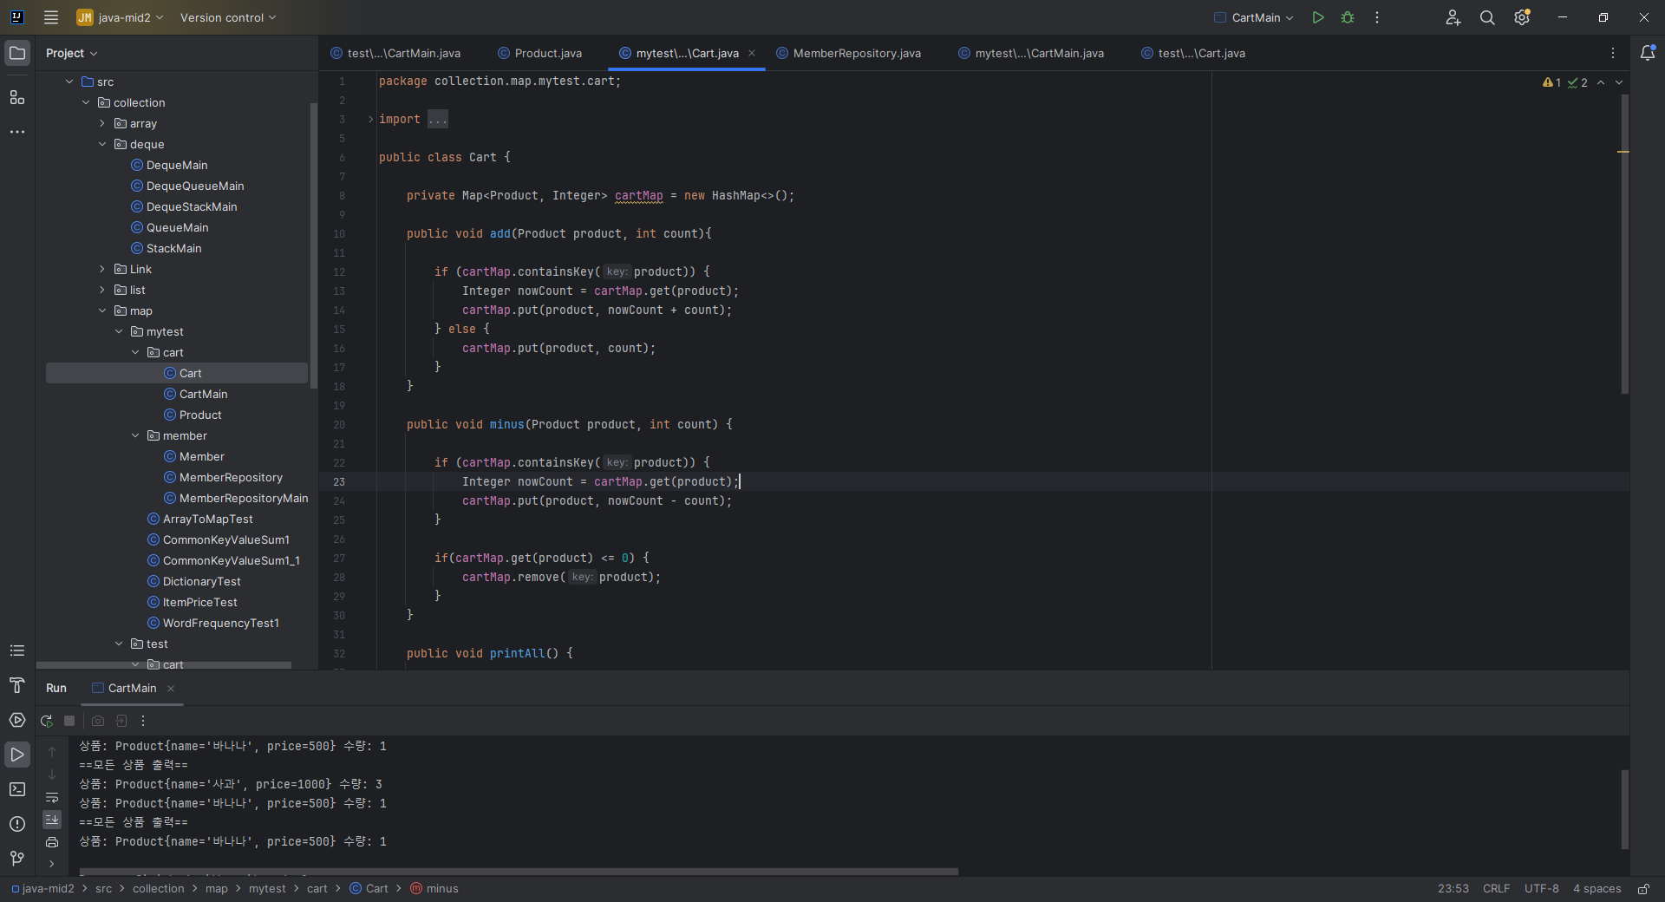Close the mytest Cart.java tab
This screenshot has height=902, width=1665.
pos(752,53)
